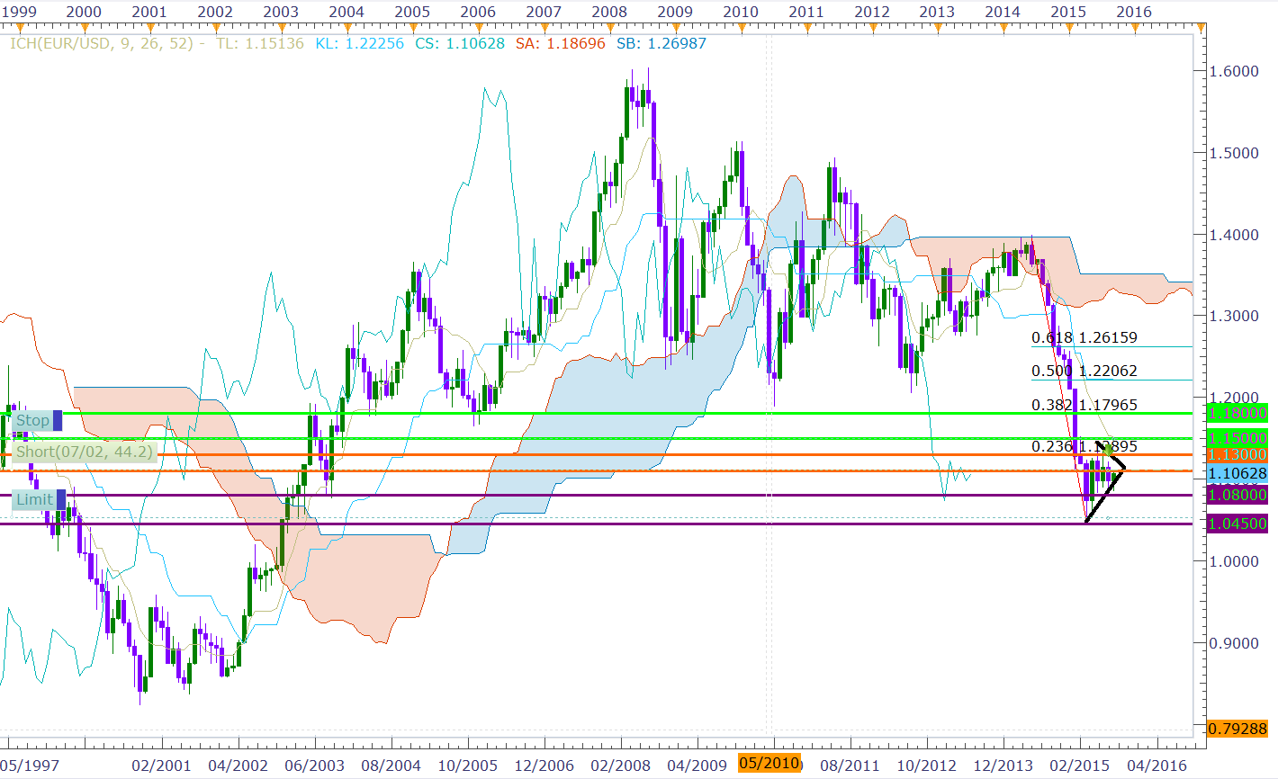The height and width of the screenshot is (779, 1278).
Task: Select the Limit order label
Action: (x=39, y=499)
